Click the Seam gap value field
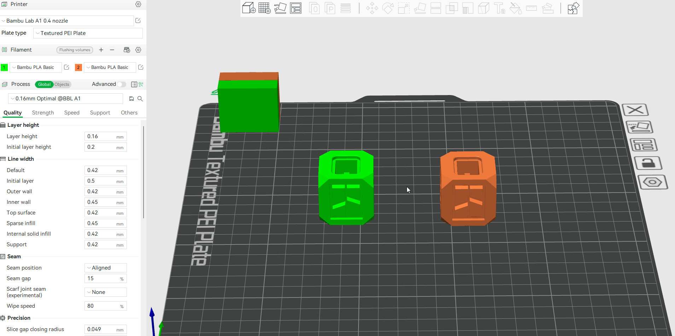The width and height of the screenshot is (675, 336). click(106, 278)
